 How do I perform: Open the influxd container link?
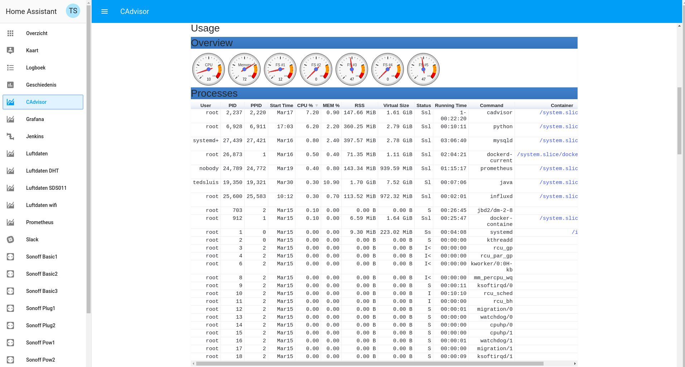coord(559,197)
